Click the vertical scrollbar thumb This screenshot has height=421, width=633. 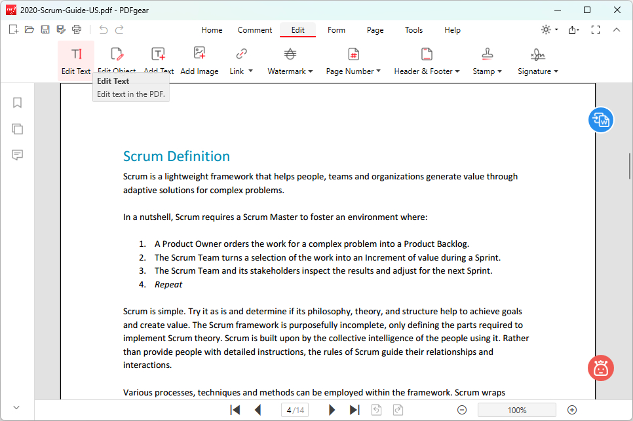point(629,166)
